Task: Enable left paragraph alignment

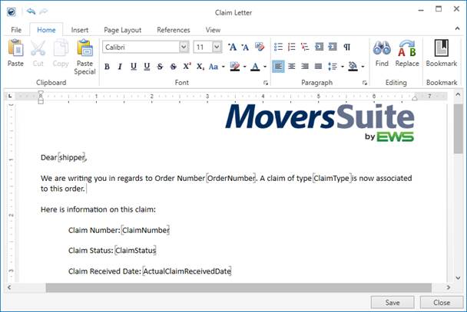Action: pos(279,67)
